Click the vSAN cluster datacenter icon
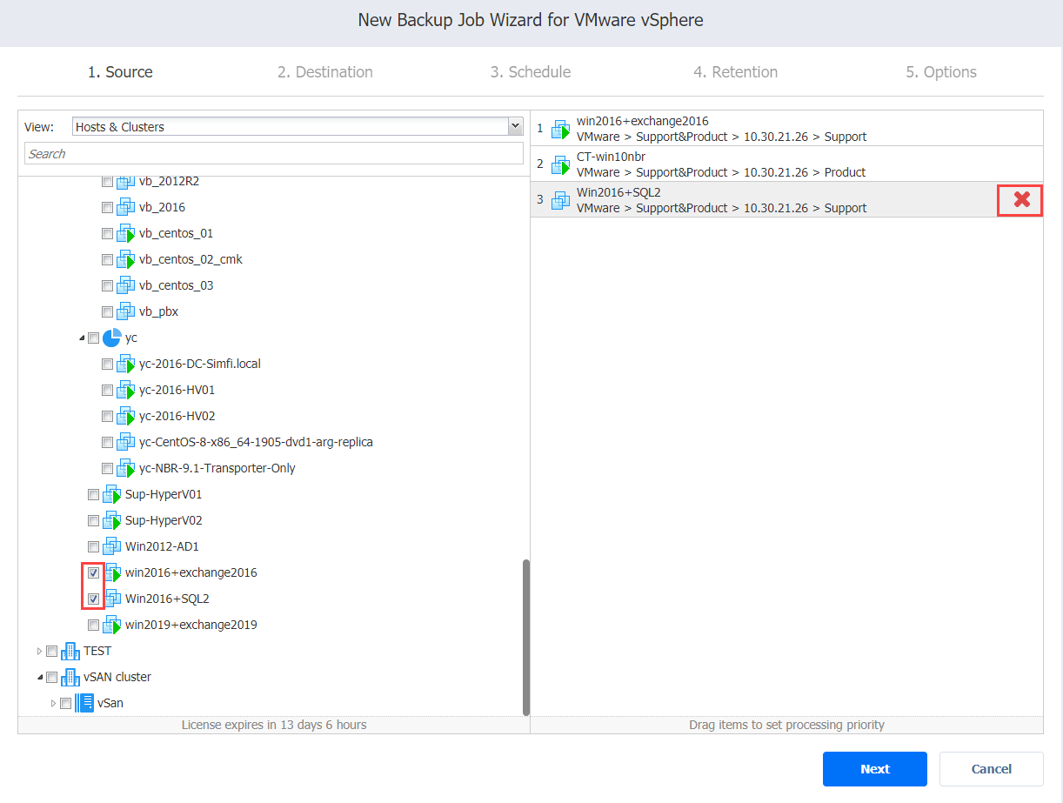The width and height of the screenshot is (1063, 803). (70, 677)
